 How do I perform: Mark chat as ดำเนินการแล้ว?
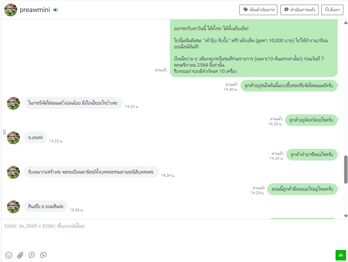[300, 10]
